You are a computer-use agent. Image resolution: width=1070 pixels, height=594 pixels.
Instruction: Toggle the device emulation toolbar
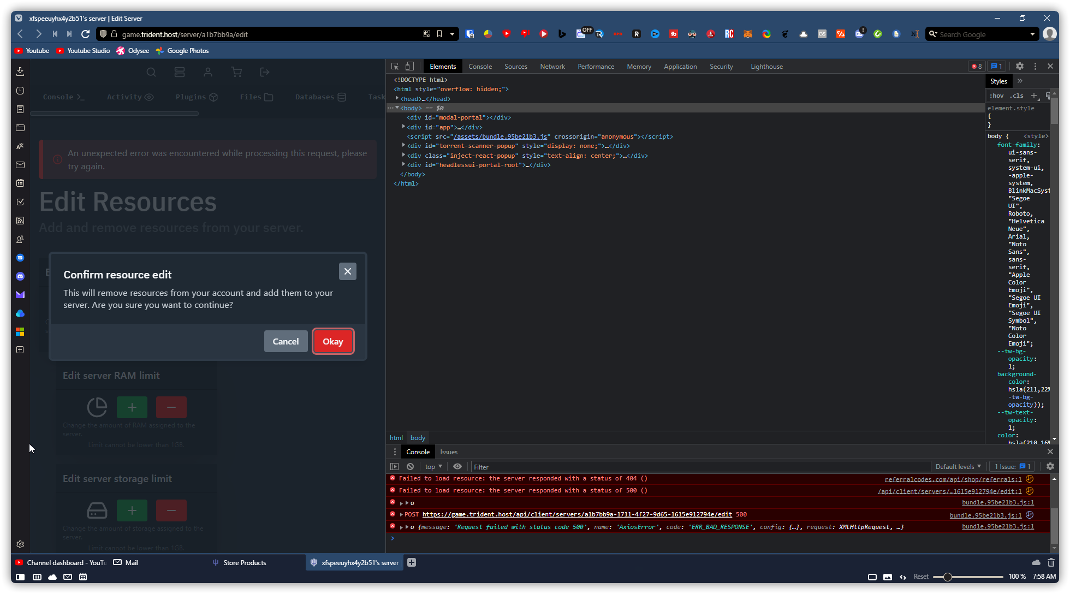click(x=409, y=66)
